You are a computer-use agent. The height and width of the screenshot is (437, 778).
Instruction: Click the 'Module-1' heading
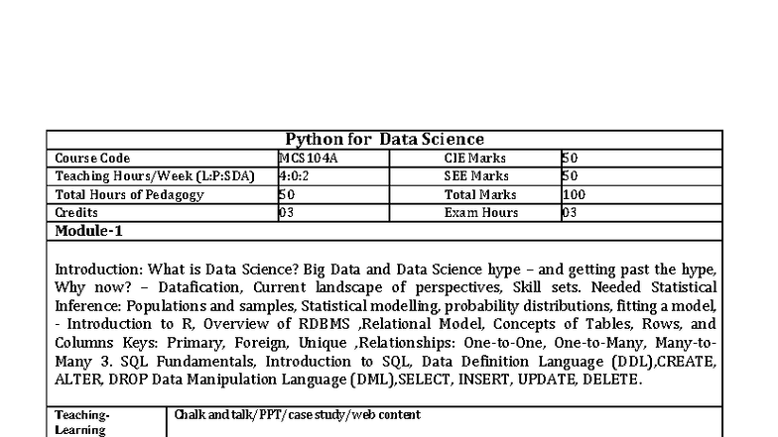pos(88,231)
